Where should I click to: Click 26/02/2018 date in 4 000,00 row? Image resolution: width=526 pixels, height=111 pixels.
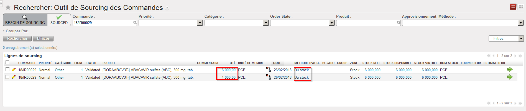coord(283,77)
